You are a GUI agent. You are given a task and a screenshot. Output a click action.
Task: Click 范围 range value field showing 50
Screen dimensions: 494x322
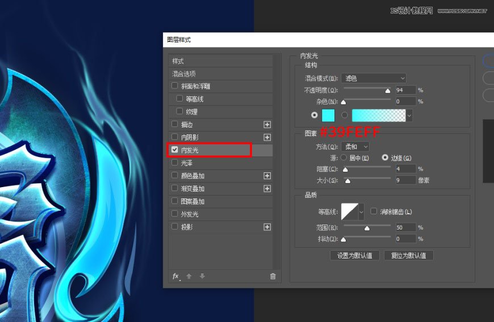[406, 227]
